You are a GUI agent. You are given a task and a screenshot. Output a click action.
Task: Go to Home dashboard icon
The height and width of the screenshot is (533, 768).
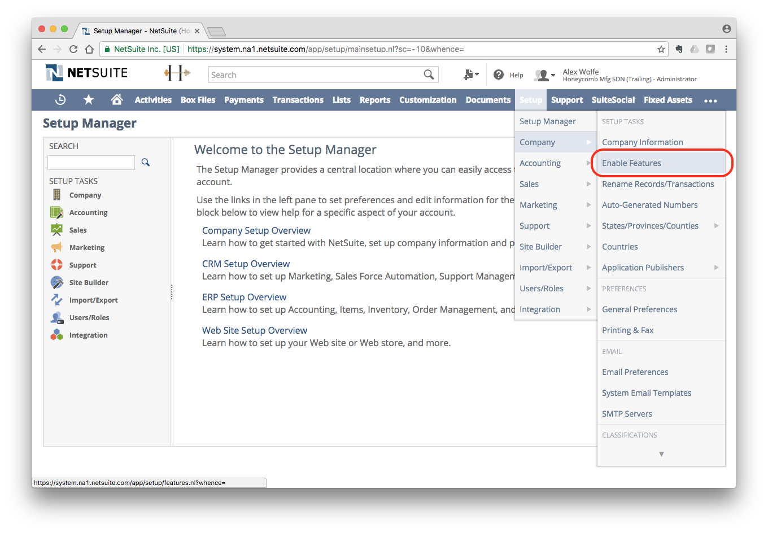pos(117,100)
